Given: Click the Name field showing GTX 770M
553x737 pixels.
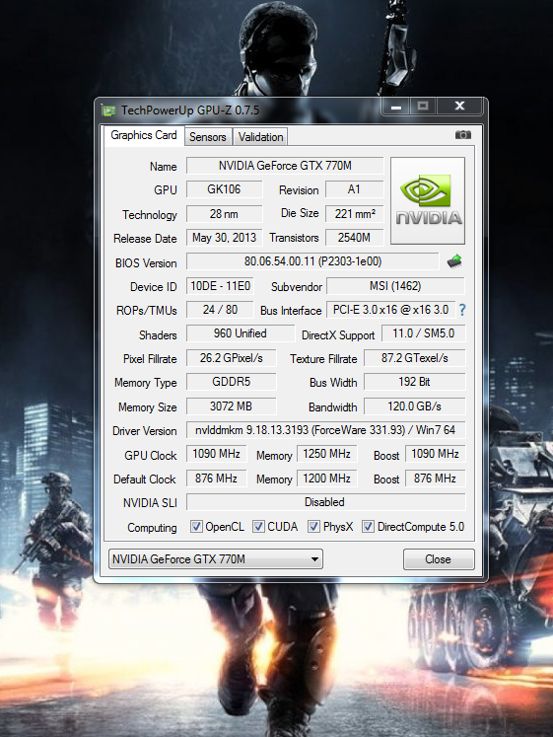Looking at the screenshot, I should pyautogui.click(x=285, y=166).
